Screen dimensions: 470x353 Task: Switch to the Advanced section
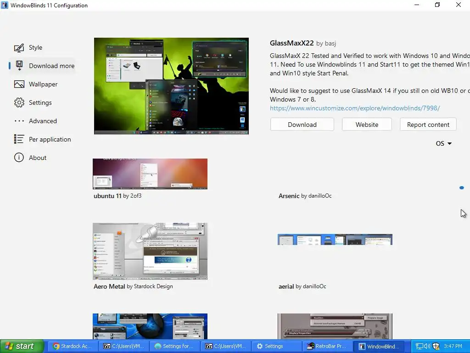pos(43,121)
